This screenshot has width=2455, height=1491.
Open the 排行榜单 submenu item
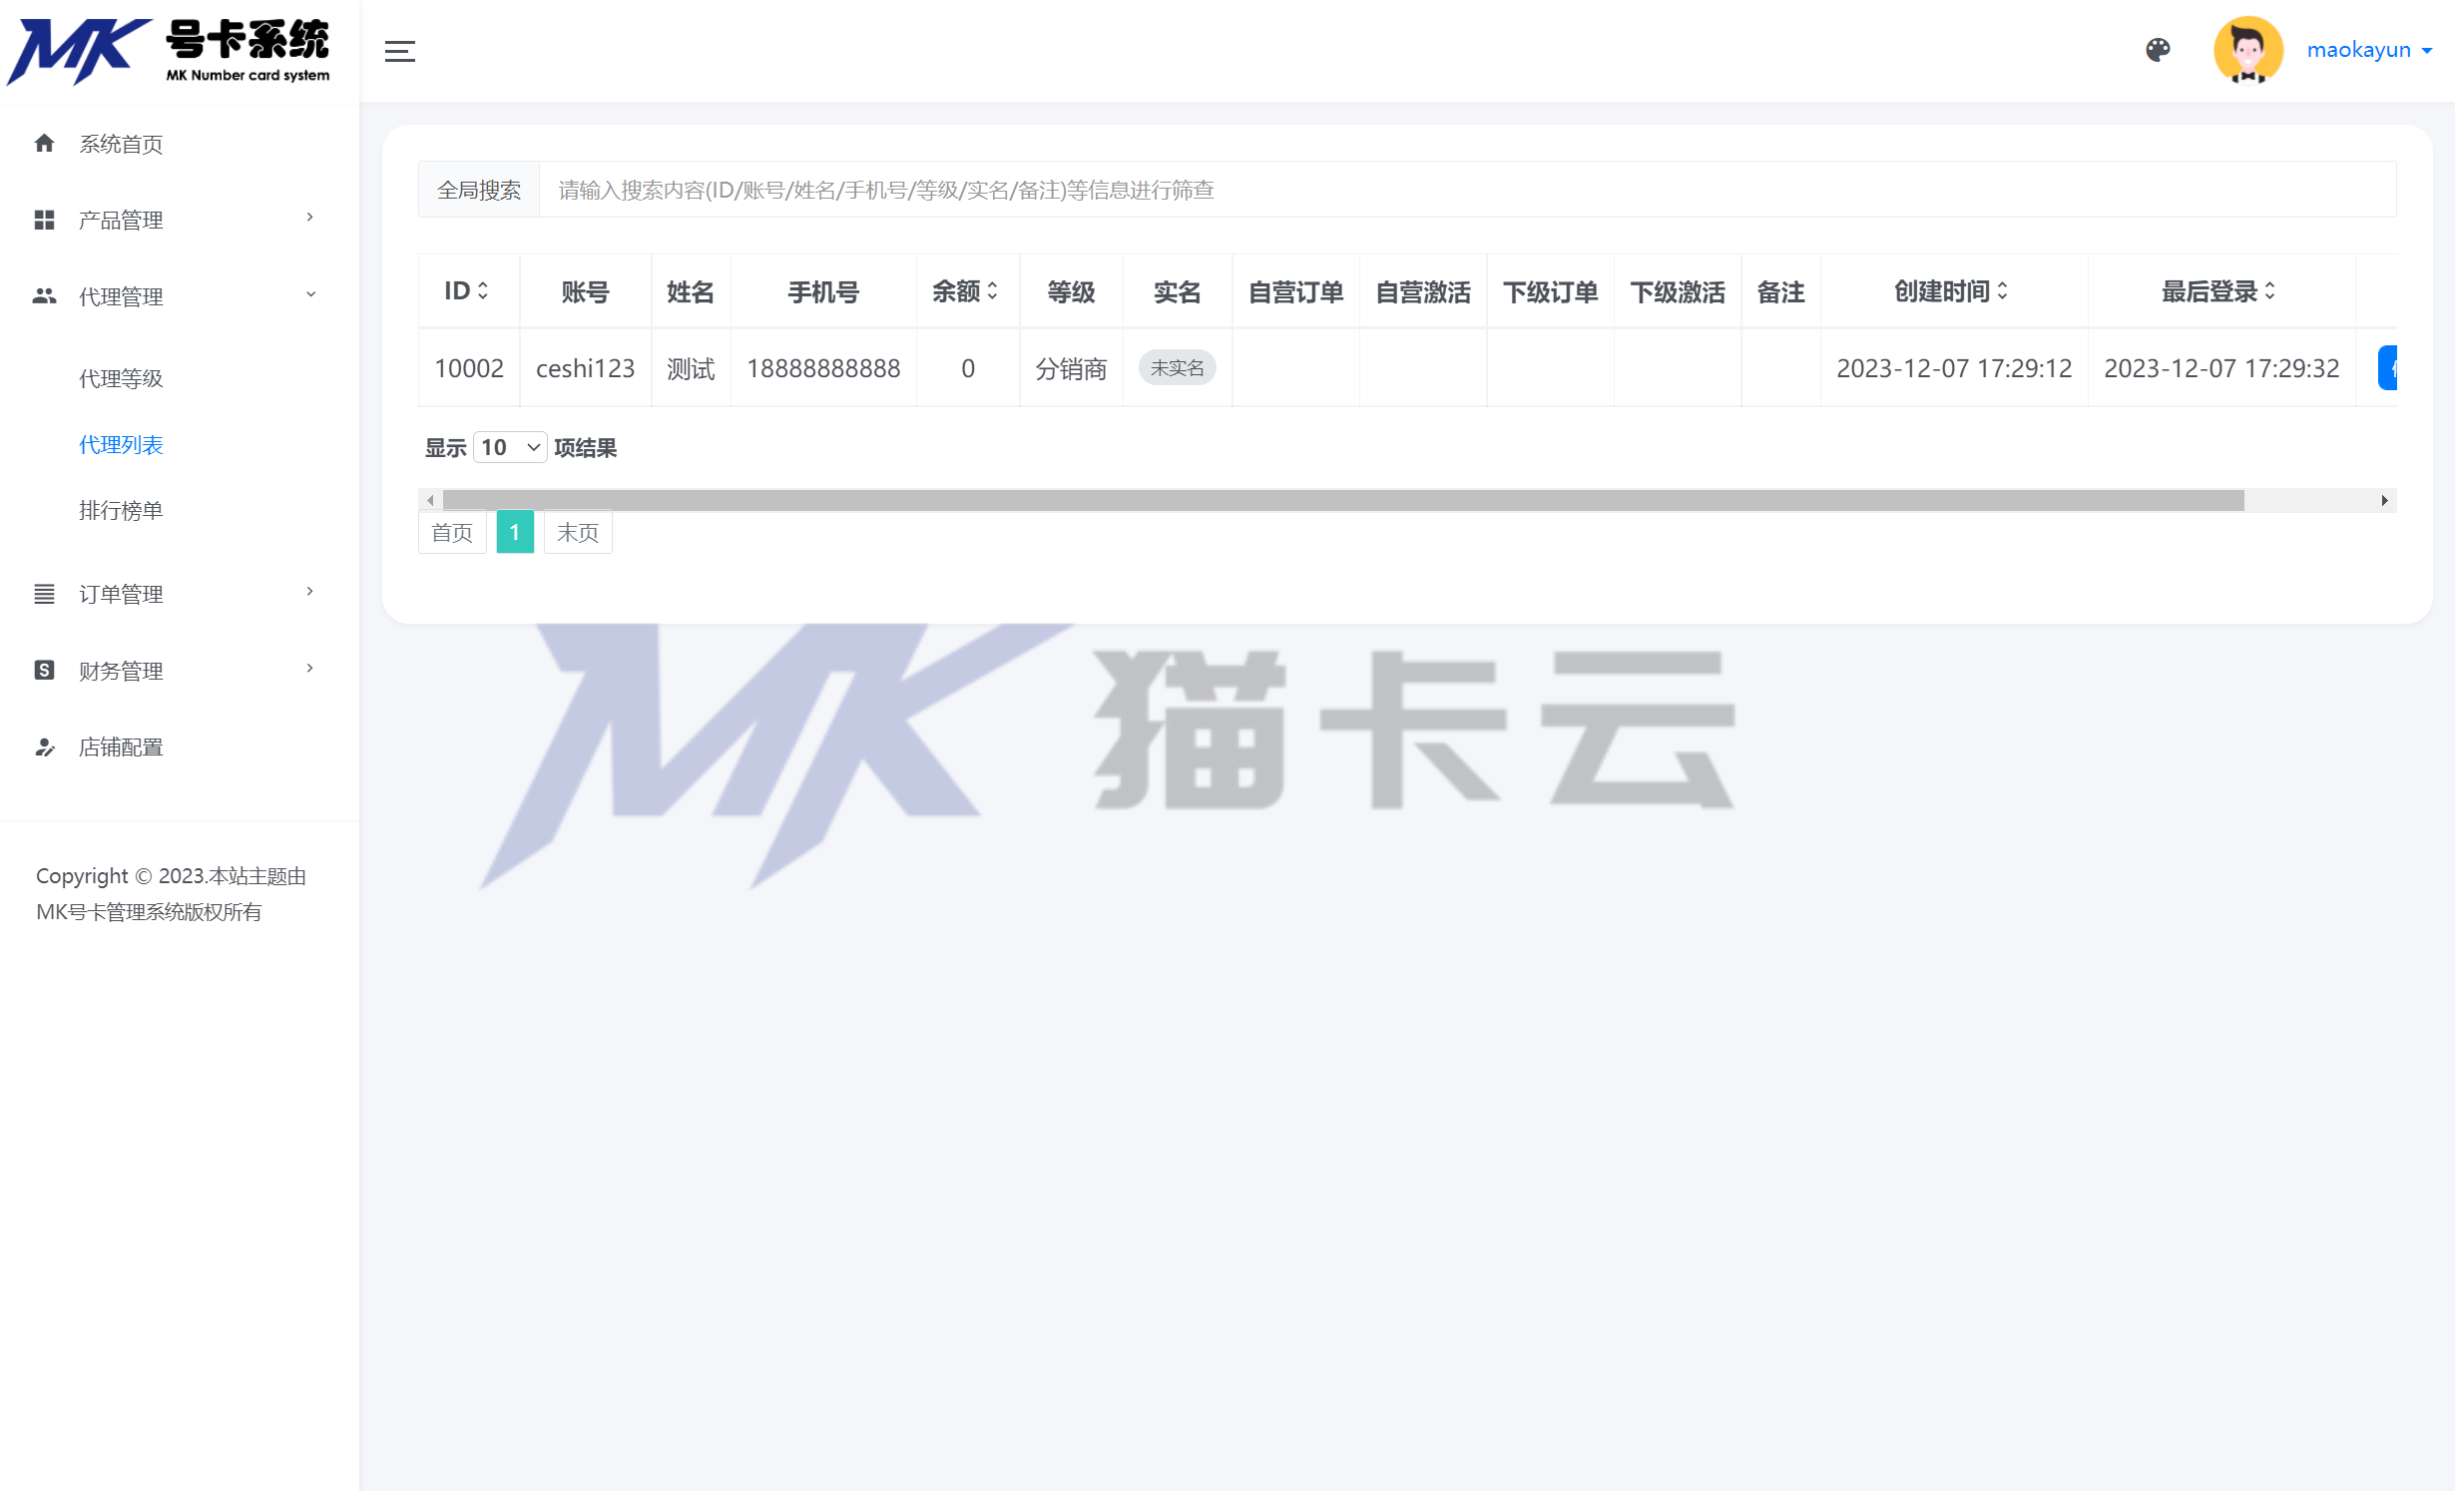point(121,511)
